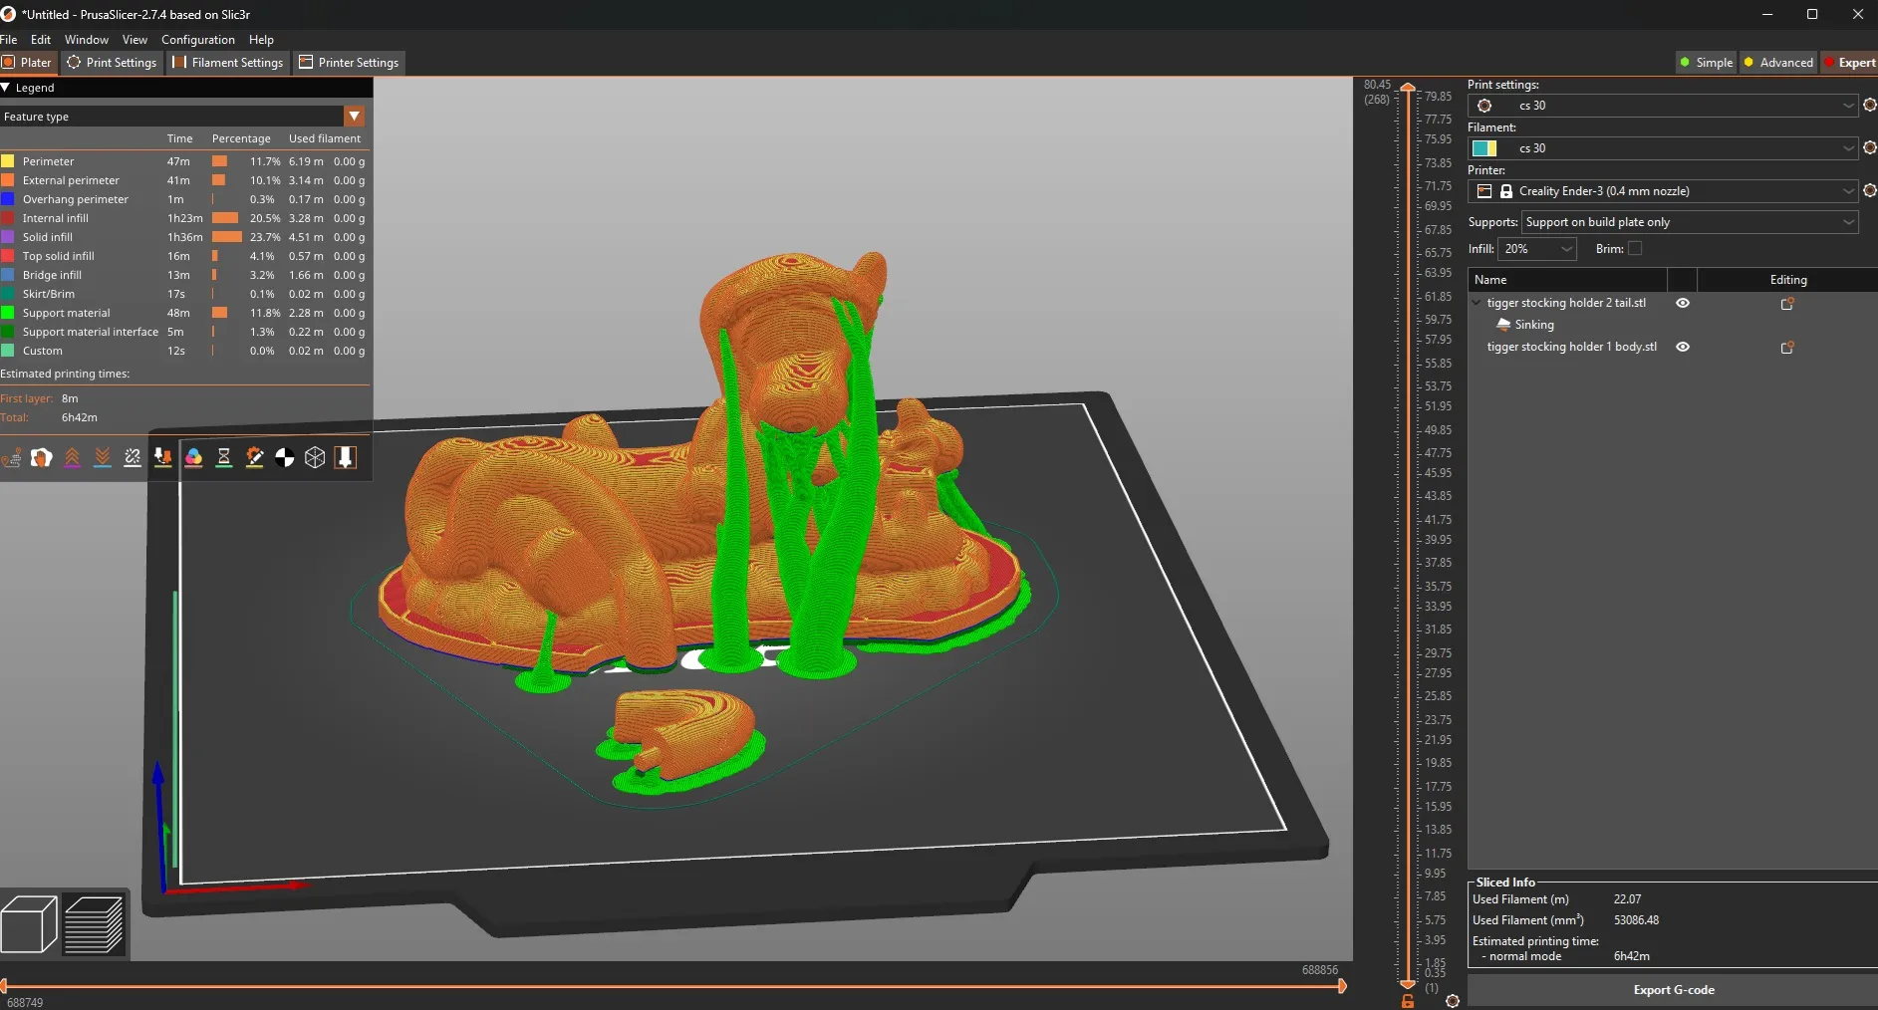Toggle the retractions up-arrows icon
The image size is (1878, 1010).
point(72,457)
